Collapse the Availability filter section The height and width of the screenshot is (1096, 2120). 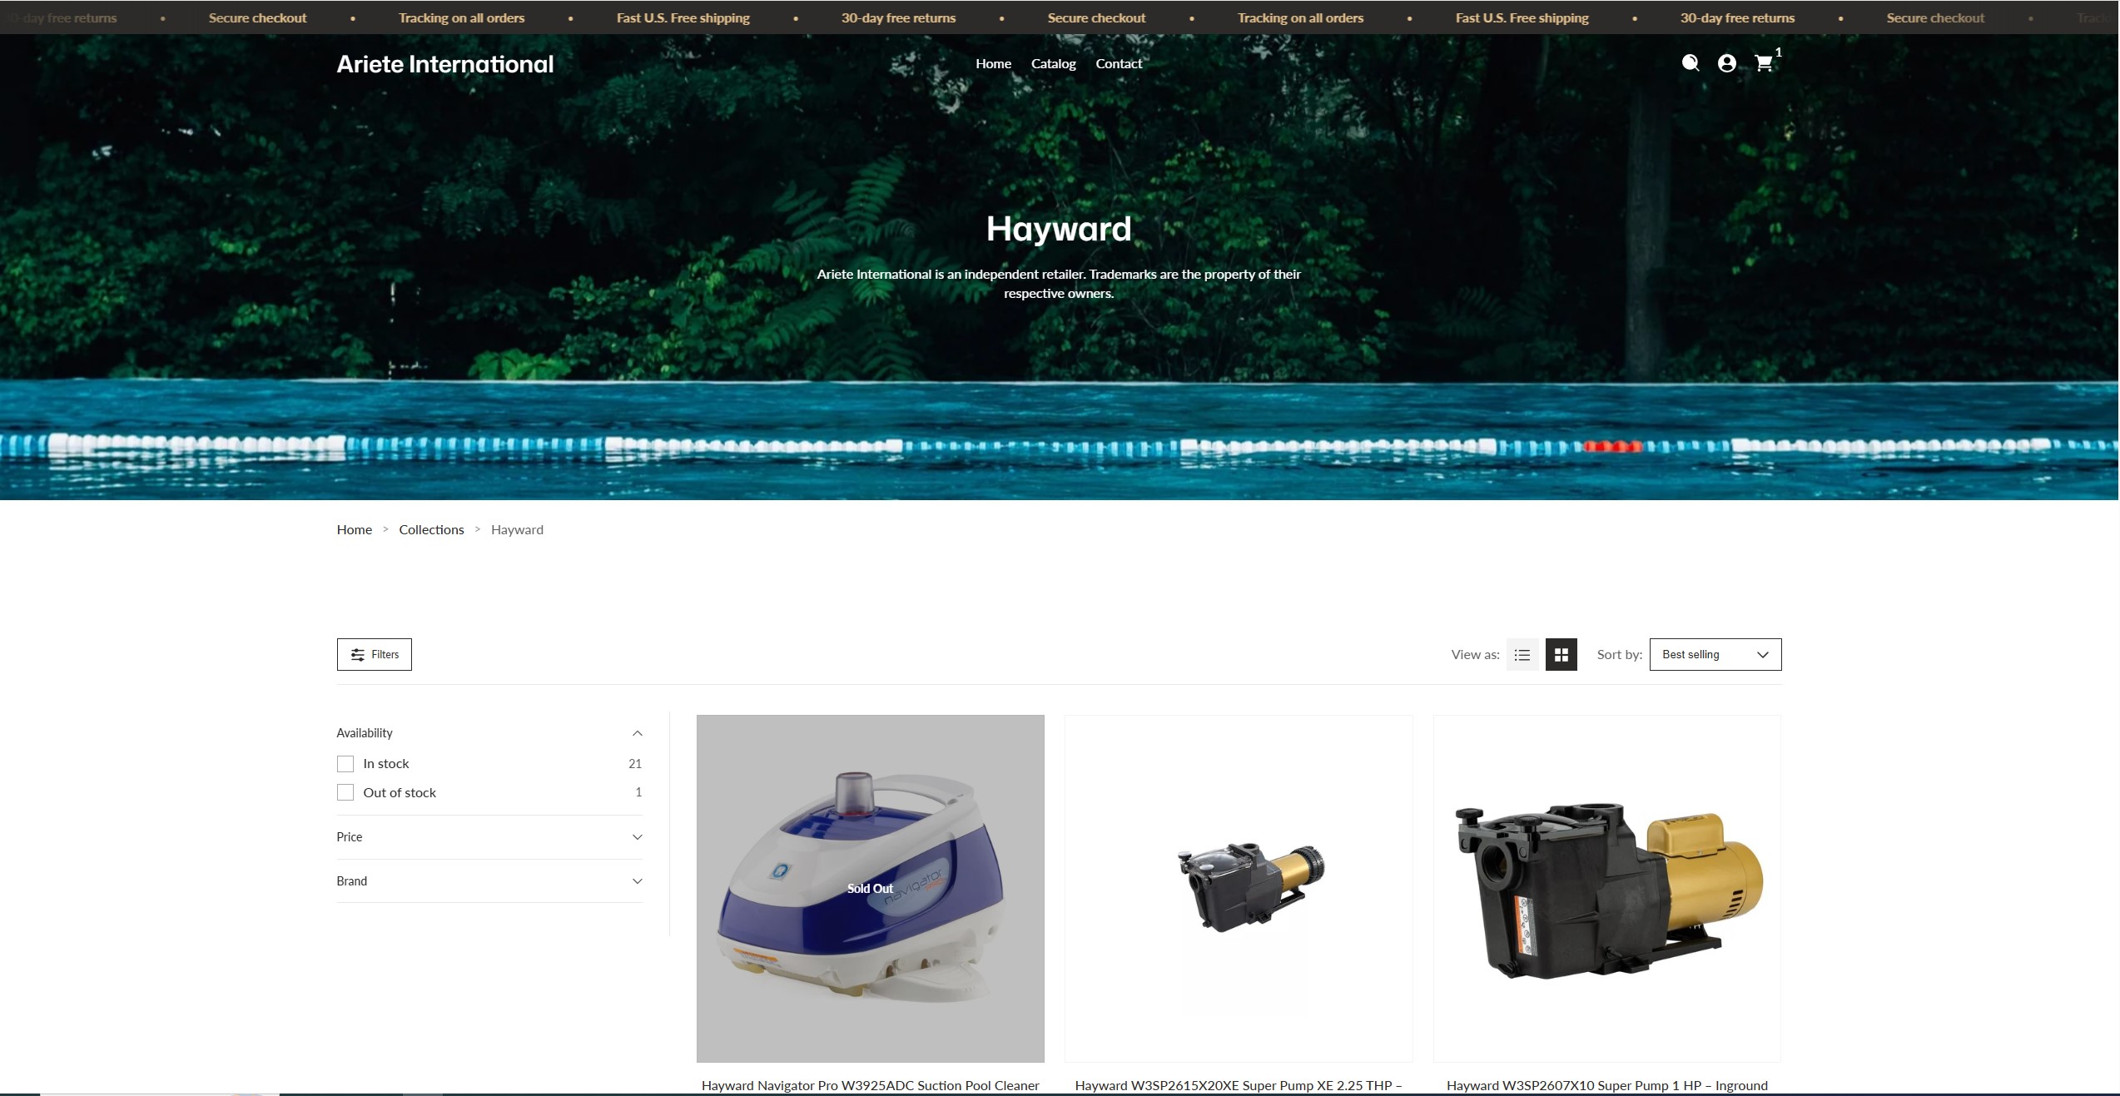pyautogui.click(x=637, y=733)
